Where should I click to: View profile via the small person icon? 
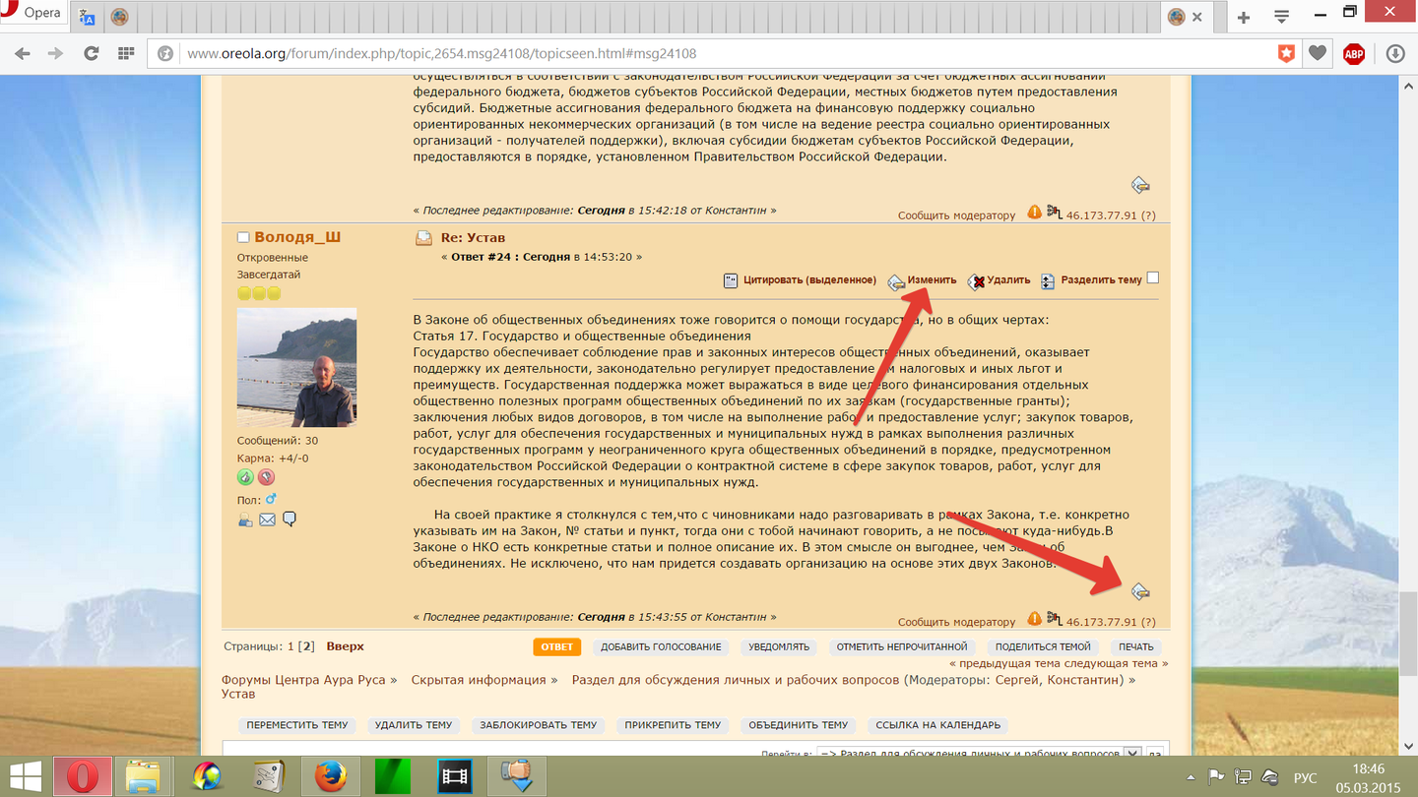245,520
